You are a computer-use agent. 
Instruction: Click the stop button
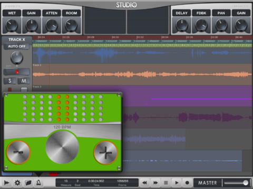(166, 183)
